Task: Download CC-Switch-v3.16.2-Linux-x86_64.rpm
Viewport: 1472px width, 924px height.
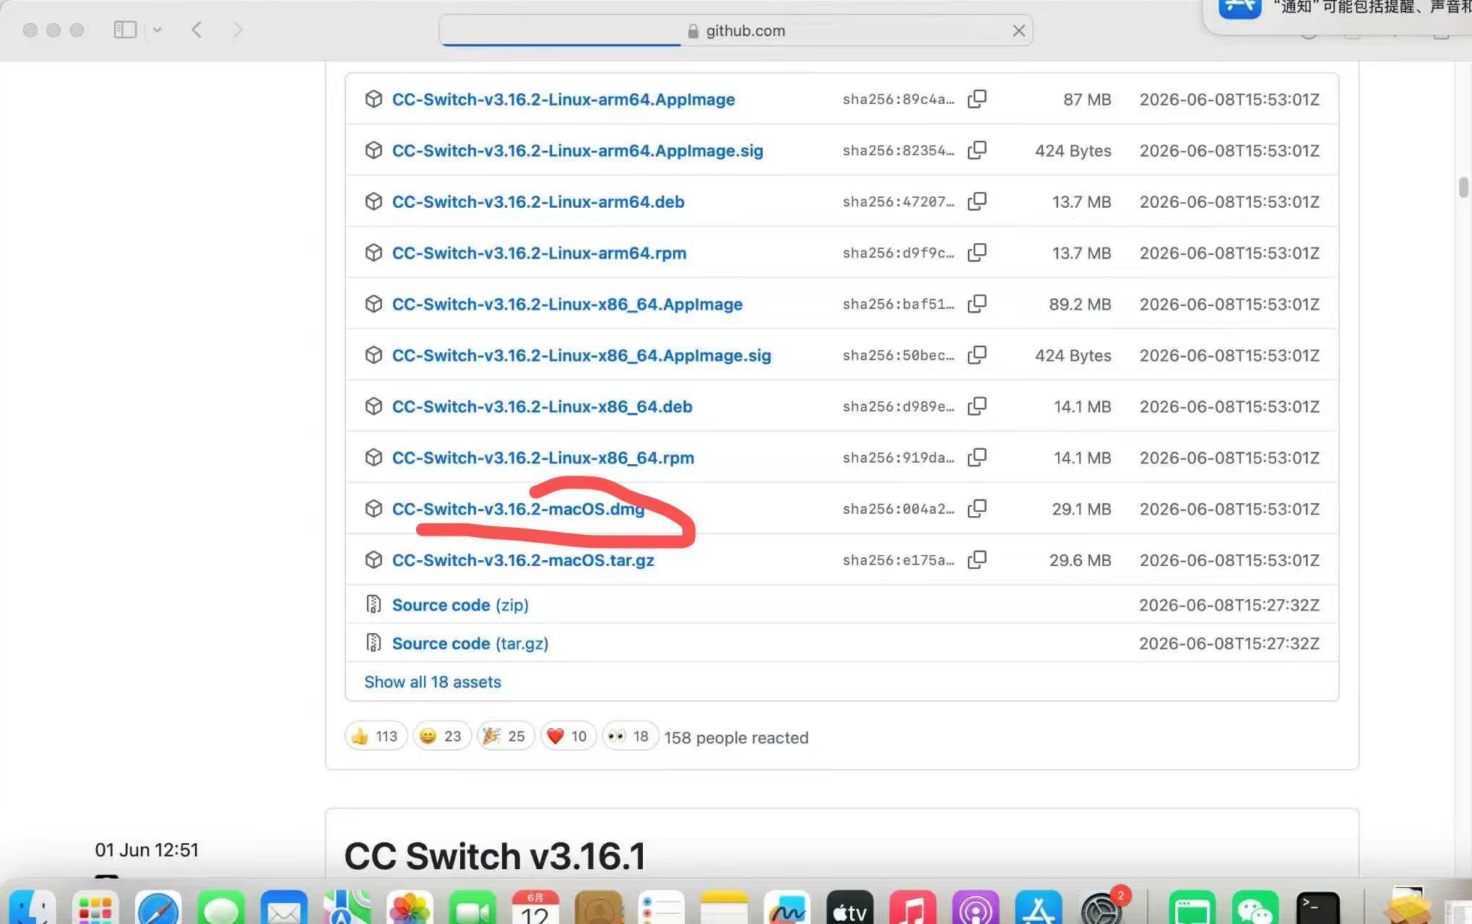Action: [x=543, y=458]
